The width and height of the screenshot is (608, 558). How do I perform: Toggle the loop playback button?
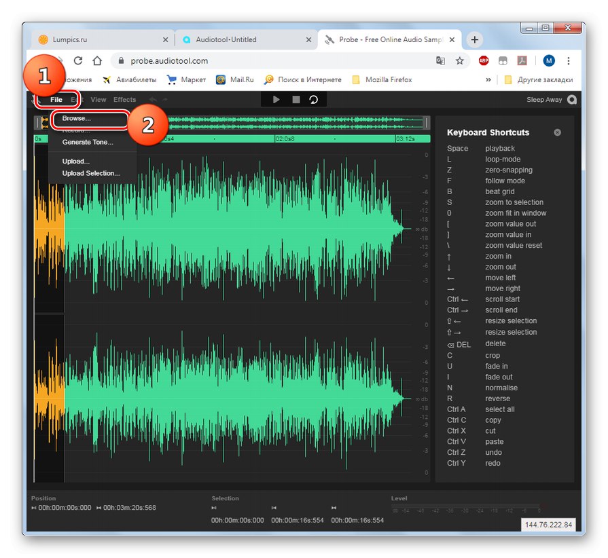tap(313, 100)
